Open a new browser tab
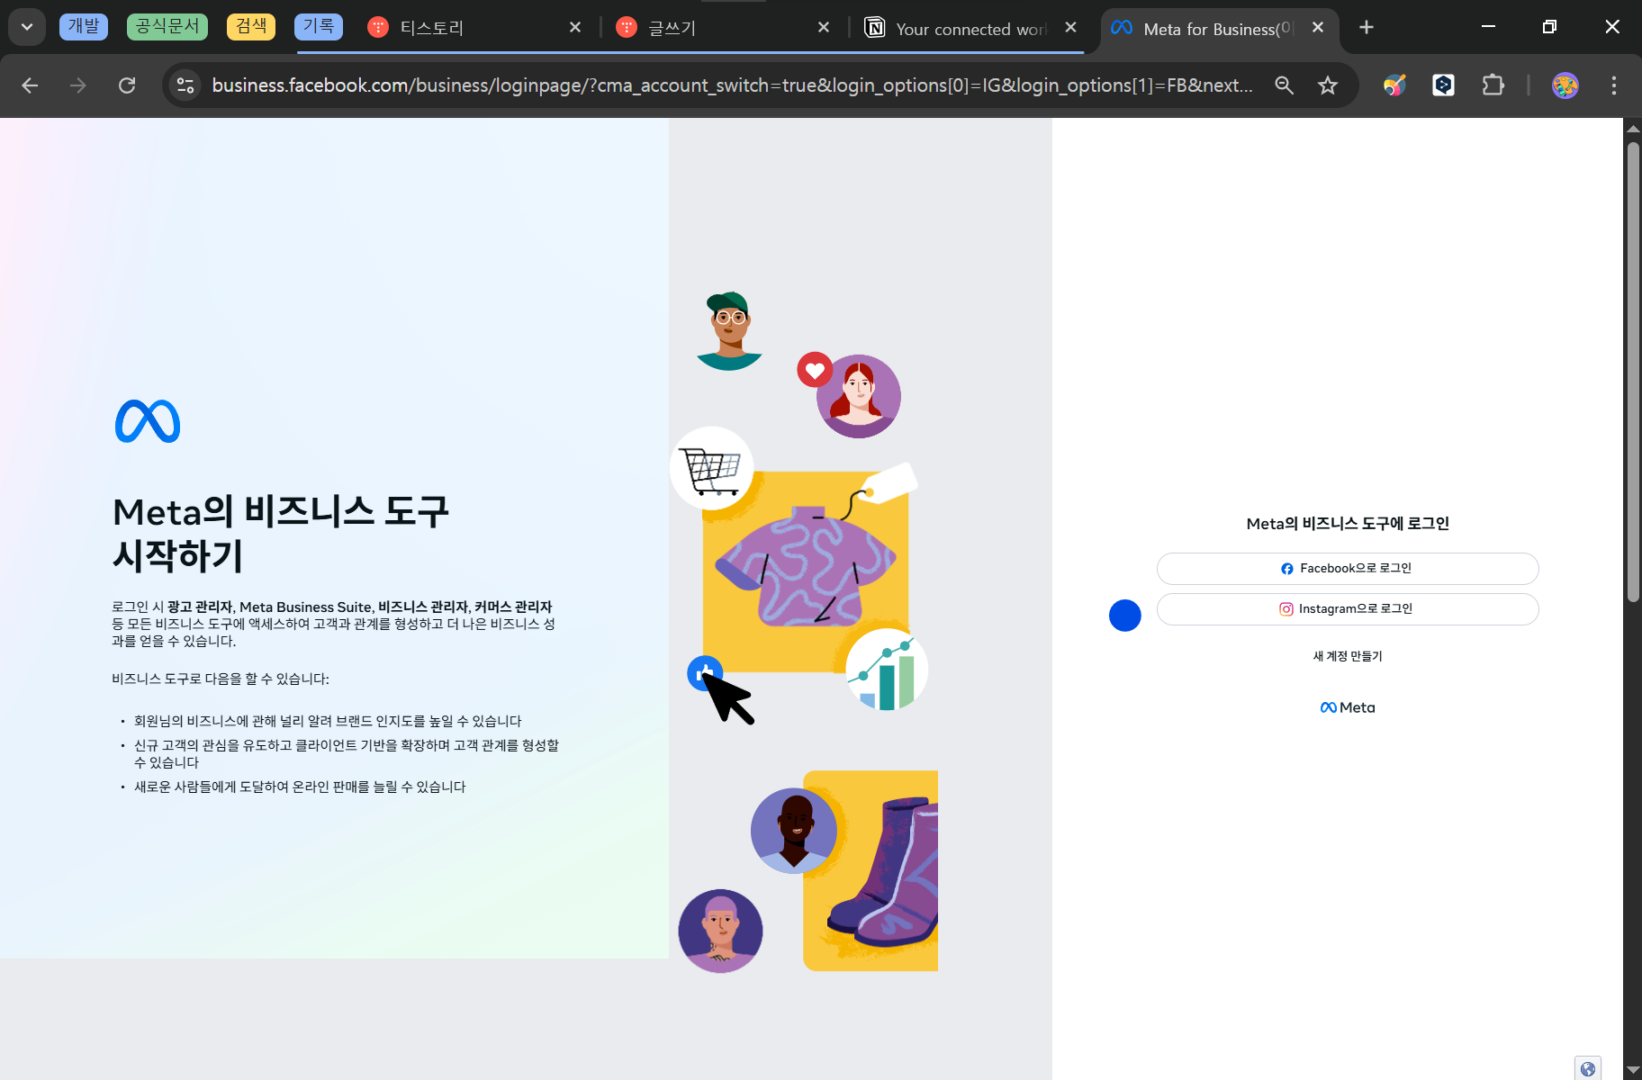The width and height of the screenshot is (1642, 1080). click(x=1367, y=28)
